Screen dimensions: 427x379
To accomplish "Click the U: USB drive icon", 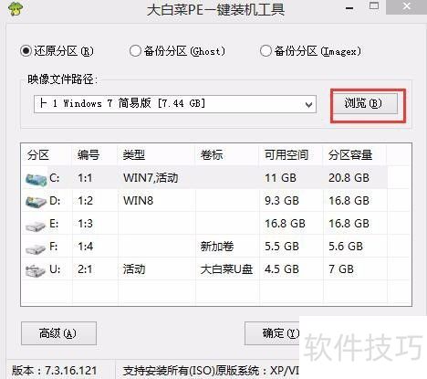I will (36, 271).
